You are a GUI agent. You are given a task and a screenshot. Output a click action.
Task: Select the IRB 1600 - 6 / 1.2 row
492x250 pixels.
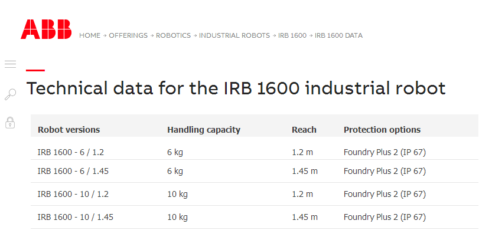tap(71, 152)
